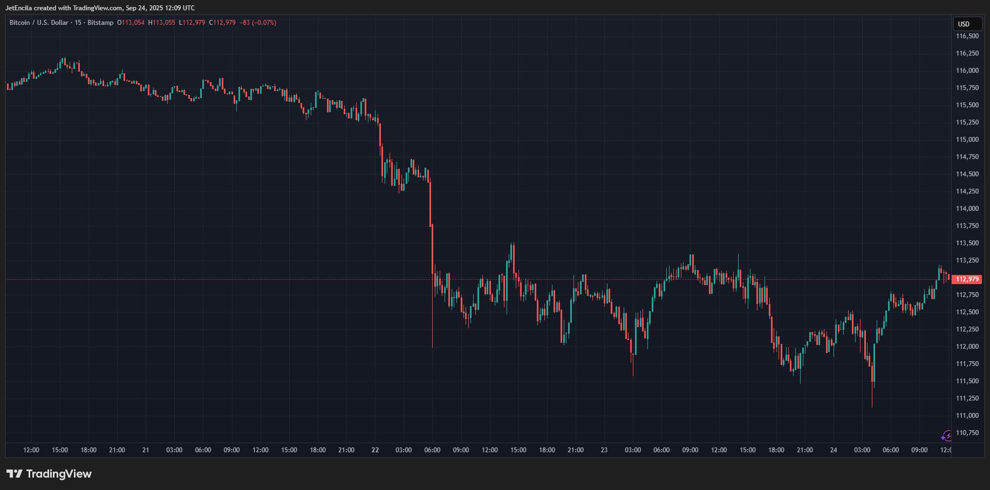
Task: Click the 115,000 price axis label
Action: [x=967, y=140]
